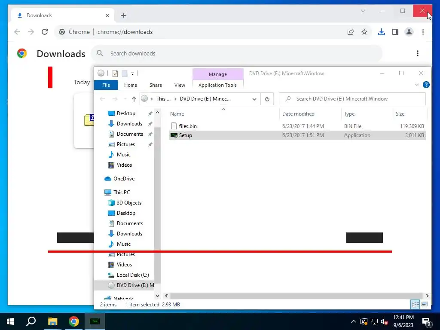Open Downloads under This PC

tap(129, 234)
